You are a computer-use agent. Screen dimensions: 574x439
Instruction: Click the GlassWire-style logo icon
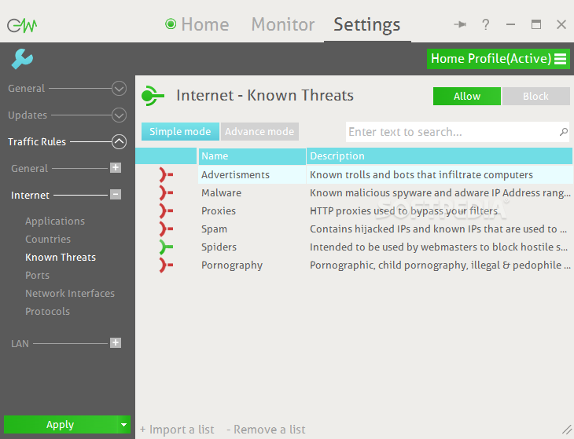click(x=22, y=25)
